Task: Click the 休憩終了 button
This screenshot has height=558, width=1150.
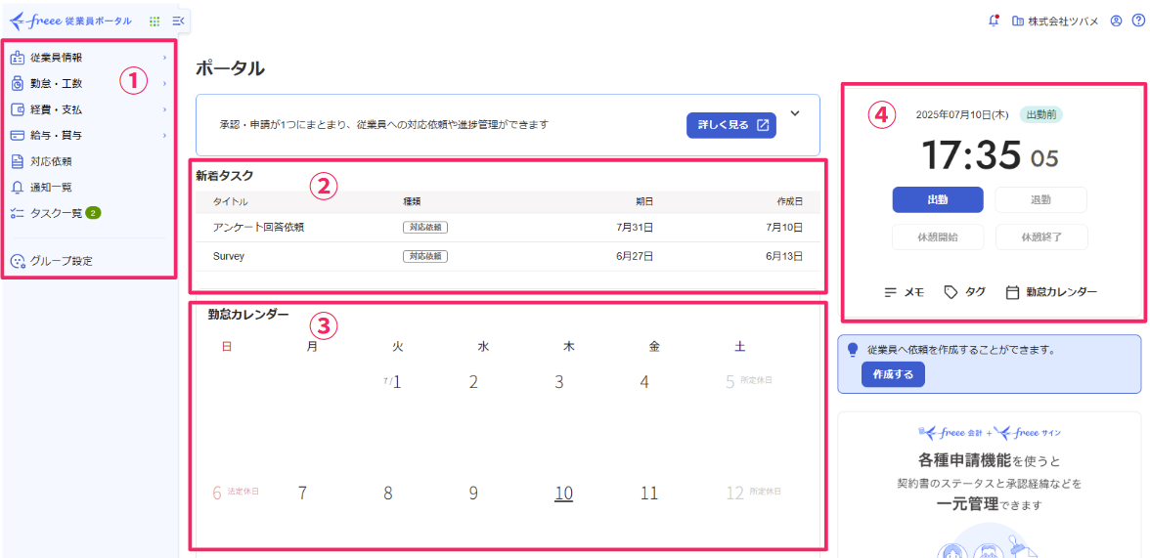Action: [x=1040, y=237]
